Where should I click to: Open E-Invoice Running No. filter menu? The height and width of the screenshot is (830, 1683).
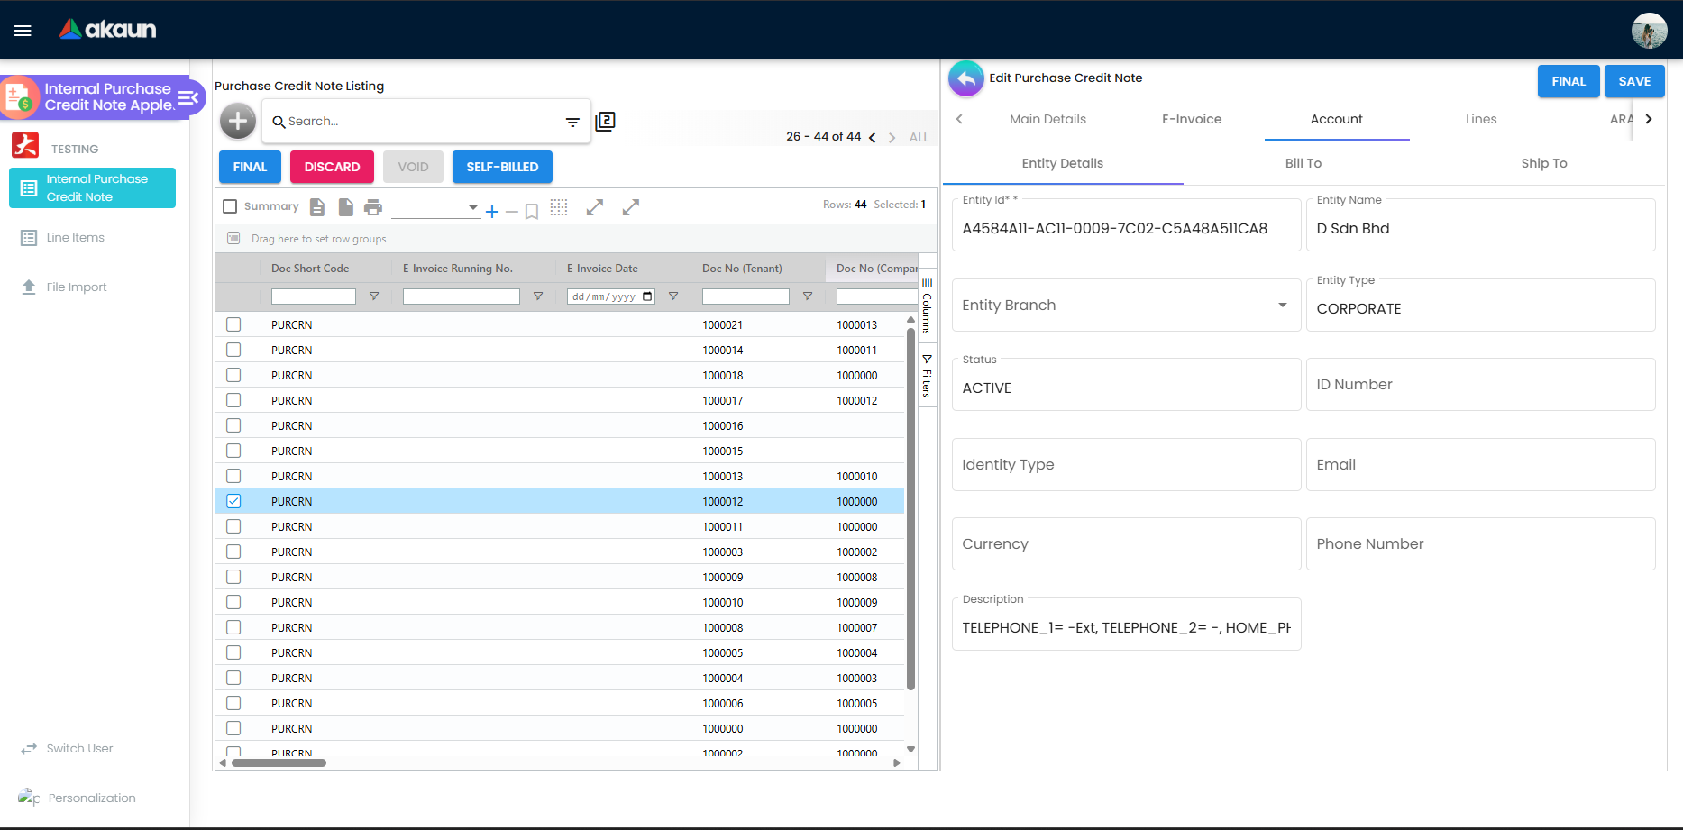coord(538,296)
